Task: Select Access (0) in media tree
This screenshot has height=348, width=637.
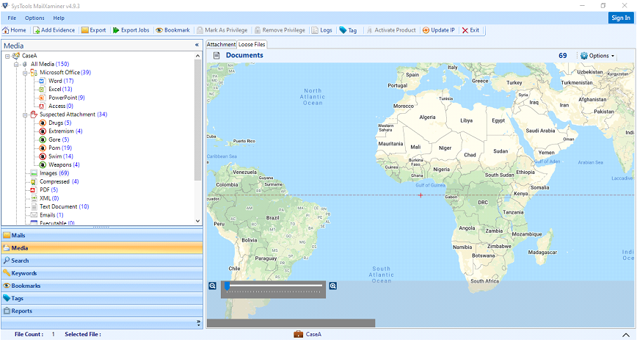Action: pos(56,106)
